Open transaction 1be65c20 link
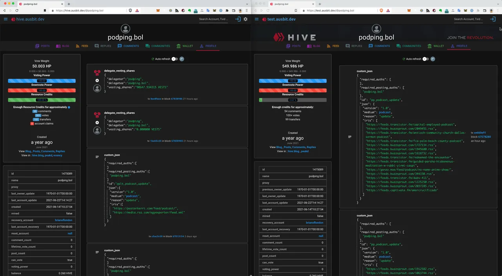This screenshot has width=502, height=276. point(156,141)
